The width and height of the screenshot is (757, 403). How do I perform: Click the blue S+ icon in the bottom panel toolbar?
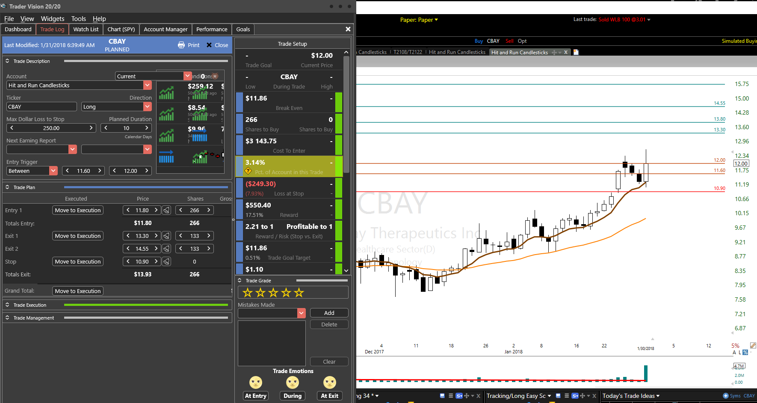pos(459,396)
